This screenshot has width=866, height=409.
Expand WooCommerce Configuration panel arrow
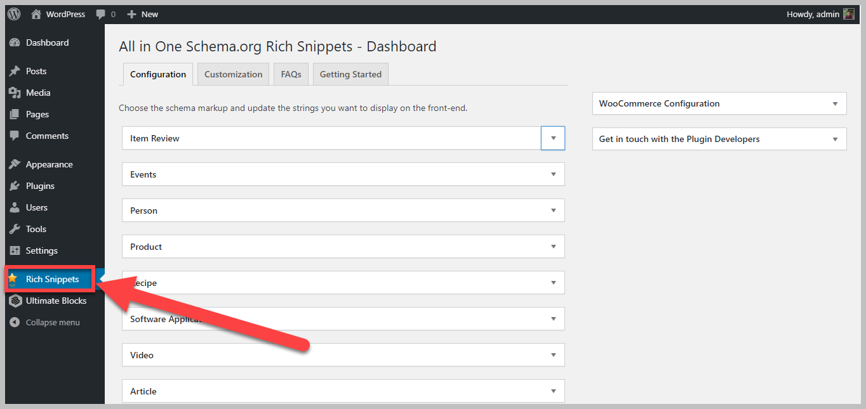[835, 103]
